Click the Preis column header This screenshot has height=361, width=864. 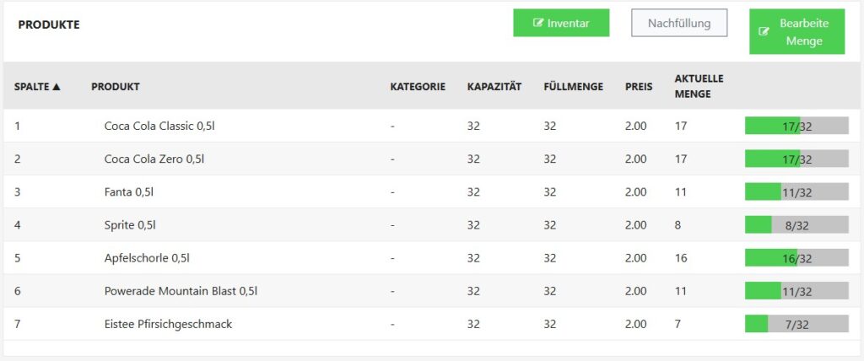pos(639,86)
